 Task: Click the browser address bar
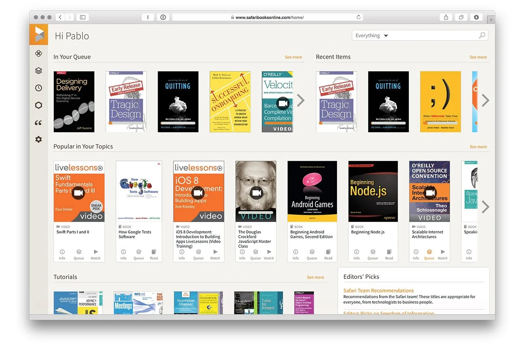pos(267,17)
